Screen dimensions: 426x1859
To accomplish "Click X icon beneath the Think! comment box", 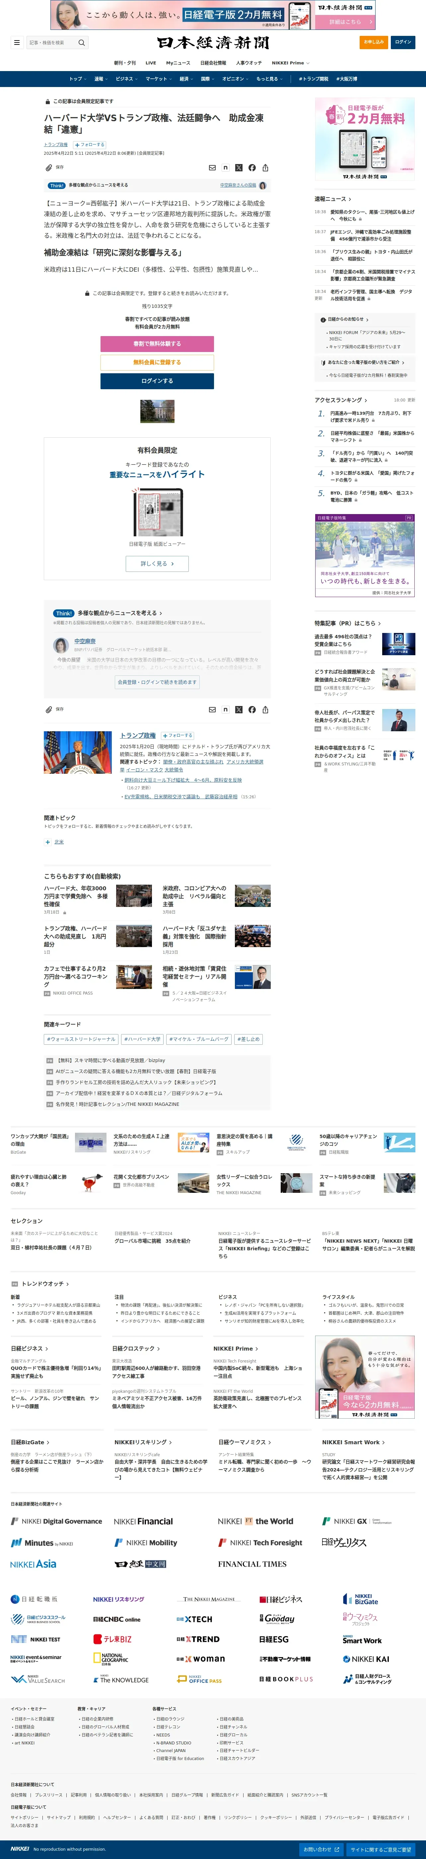I will click(x=239, y=709).
